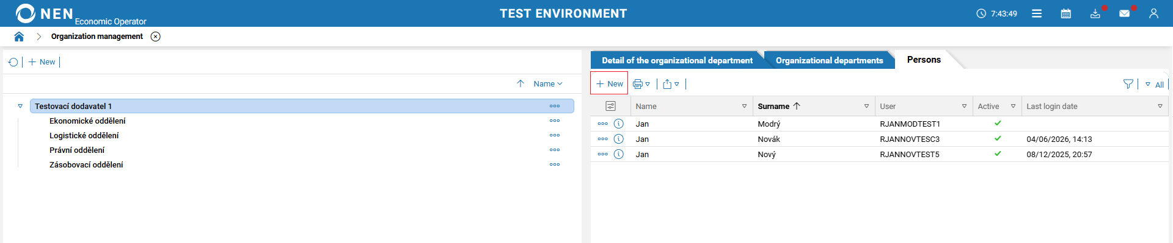
Task: Click the Organization management breadcrumb label
Action: pyautogui.click(x=97, y=37)
